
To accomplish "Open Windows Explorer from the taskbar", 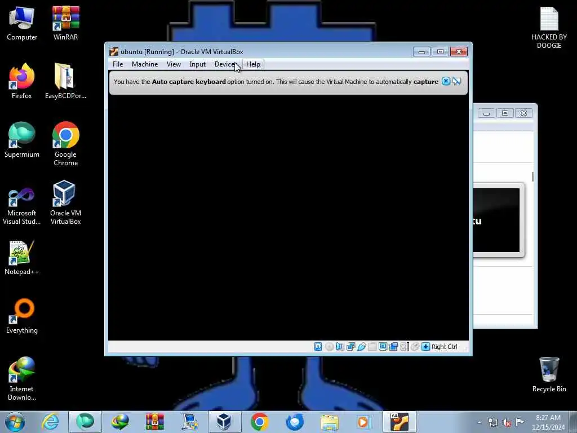I will point(329,422).
